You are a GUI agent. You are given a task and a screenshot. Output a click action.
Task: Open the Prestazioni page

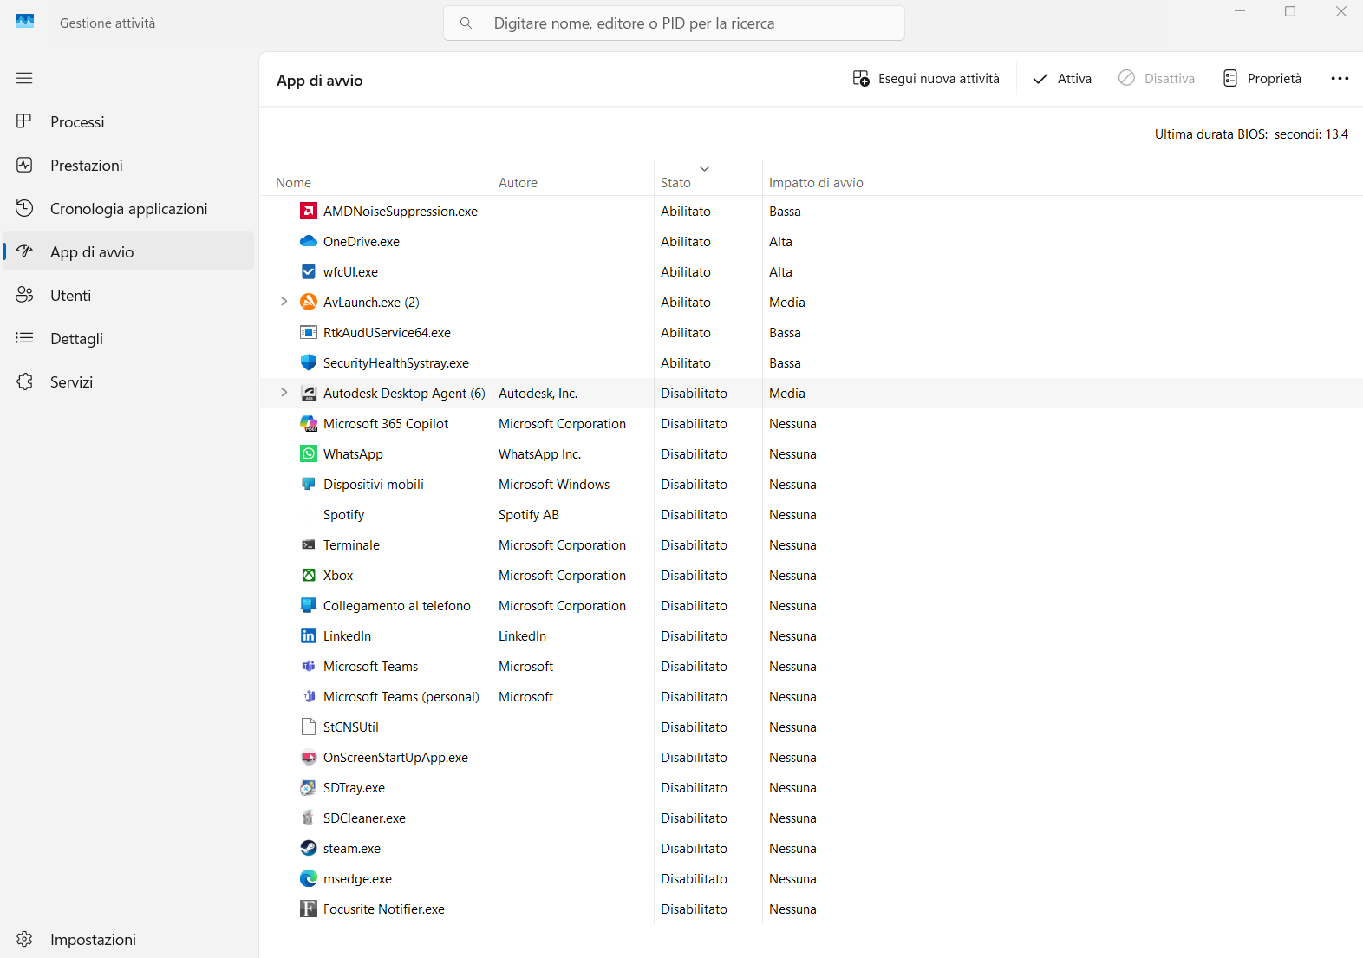coord(128,166)
